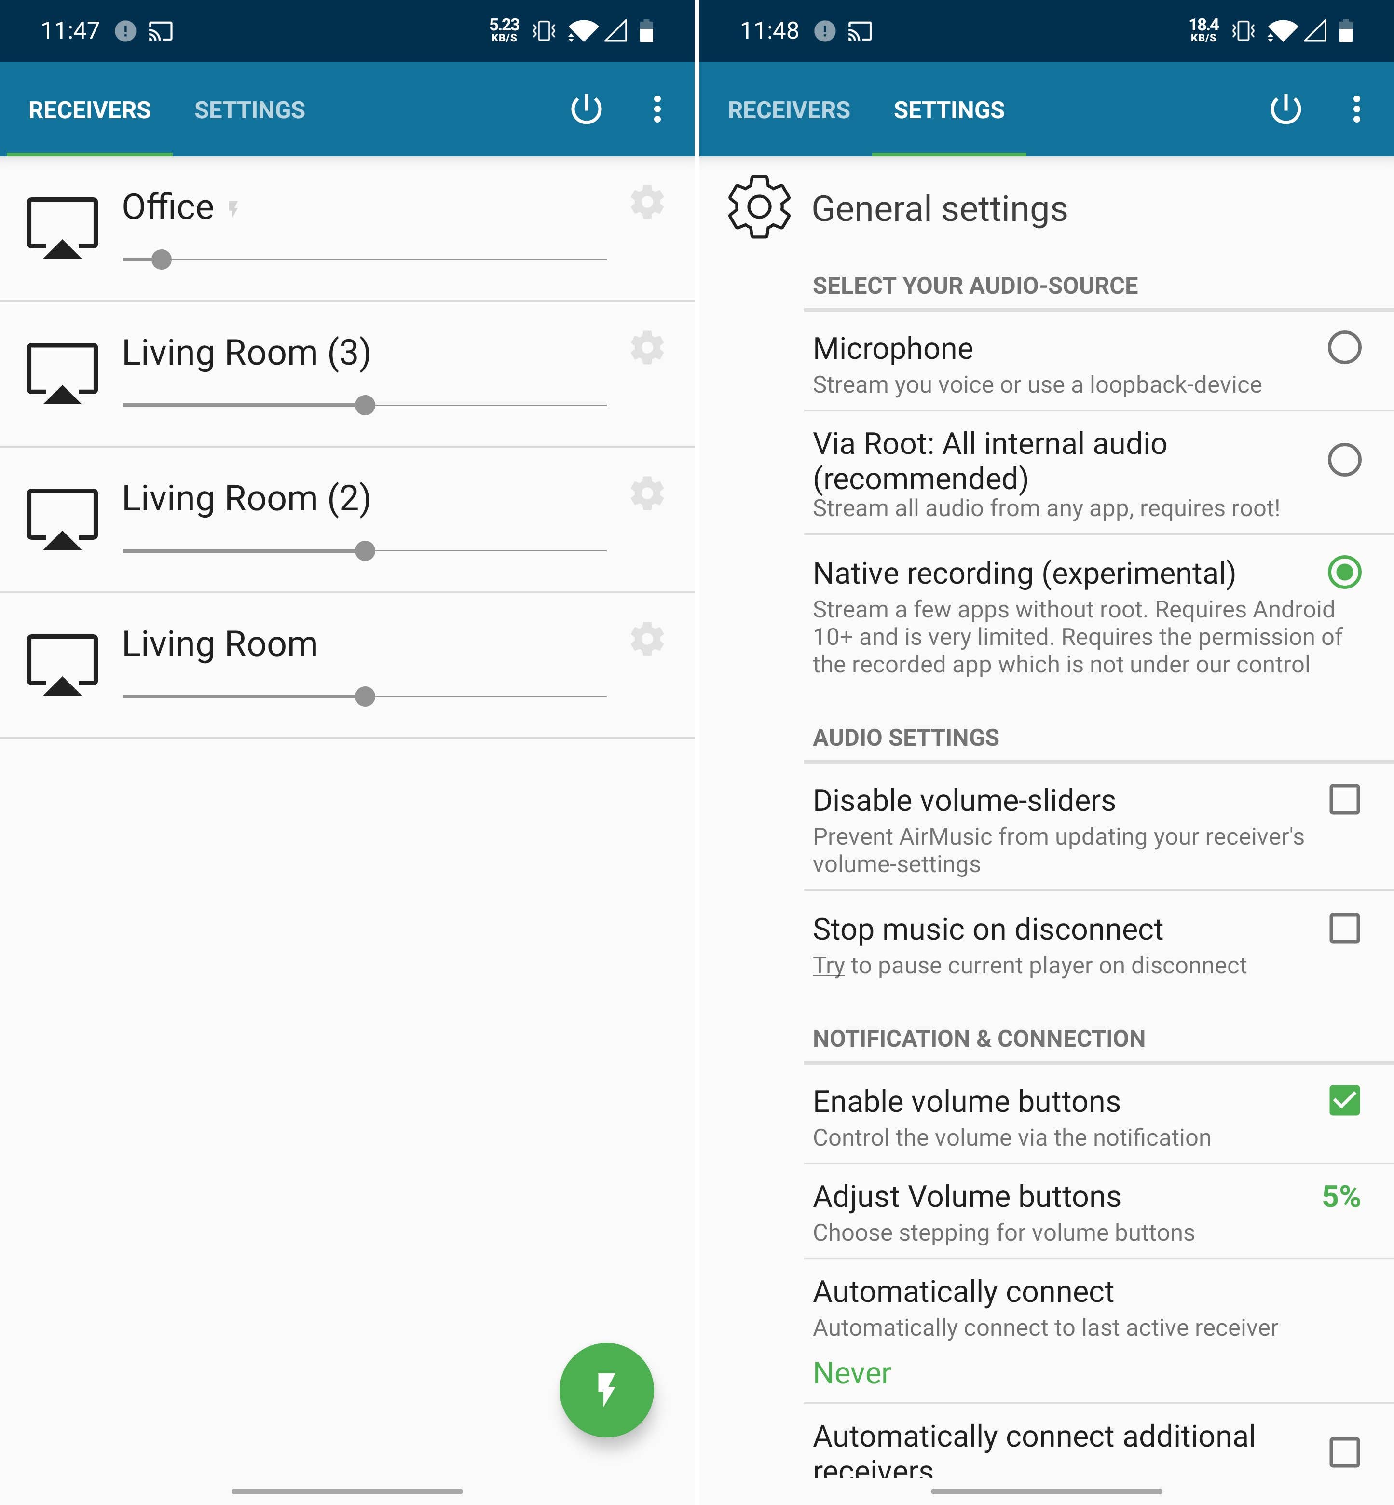Check Automatically connect additional receivers

tap(1343, 1451)
